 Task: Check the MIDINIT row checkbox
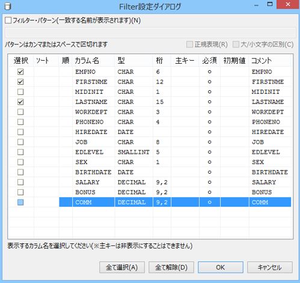point(20,92)
